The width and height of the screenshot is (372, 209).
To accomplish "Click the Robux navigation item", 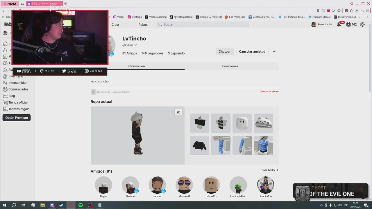I will click(143, 25).
